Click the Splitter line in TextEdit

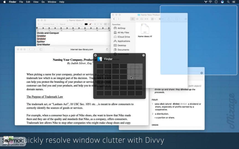(x=41, y=41)
